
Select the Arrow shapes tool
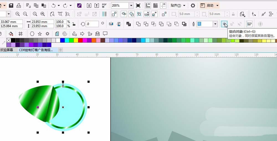point(82,34)
